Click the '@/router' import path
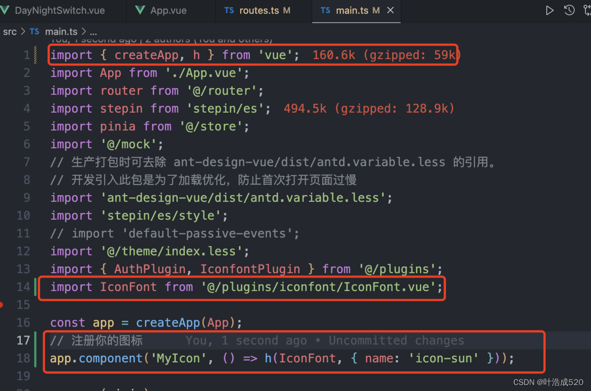 tap(222, 91)
